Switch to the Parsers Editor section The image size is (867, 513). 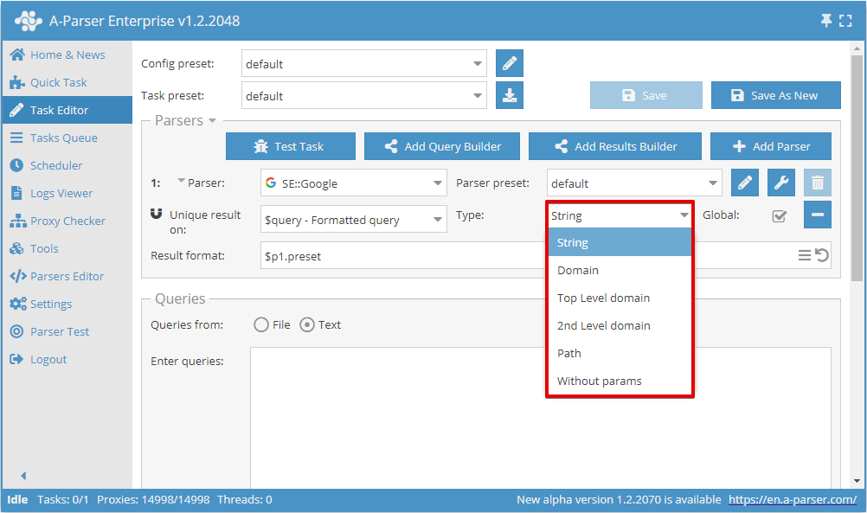pos(66,276)
